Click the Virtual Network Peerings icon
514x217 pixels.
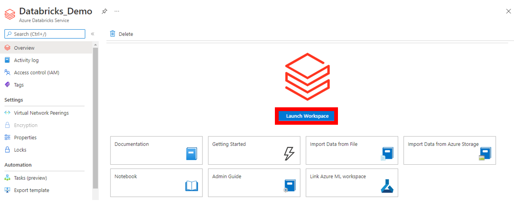point(7,113)
